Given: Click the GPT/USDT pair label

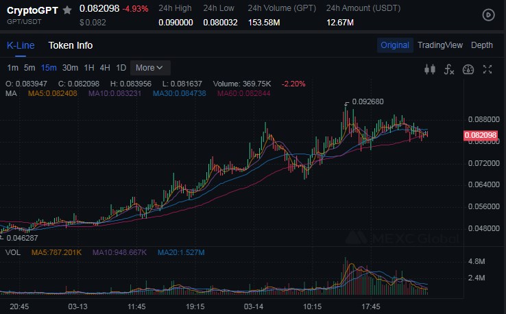Looking at the screenshot, I should pos(24,22).
